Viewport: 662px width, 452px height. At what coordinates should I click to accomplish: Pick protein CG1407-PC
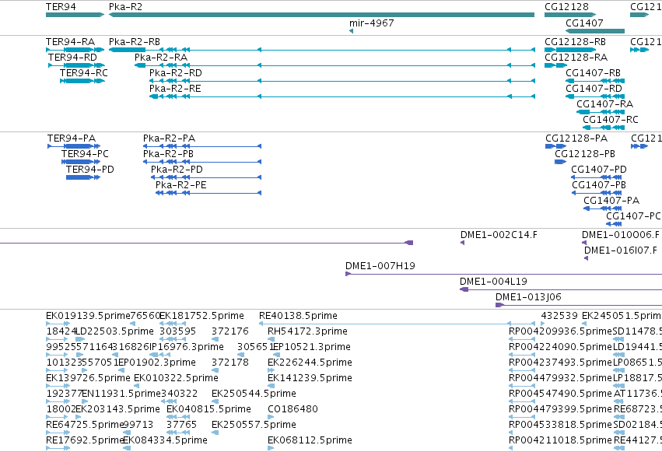pos(614,224)
